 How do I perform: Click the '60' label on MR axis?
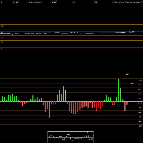point(140,90)
